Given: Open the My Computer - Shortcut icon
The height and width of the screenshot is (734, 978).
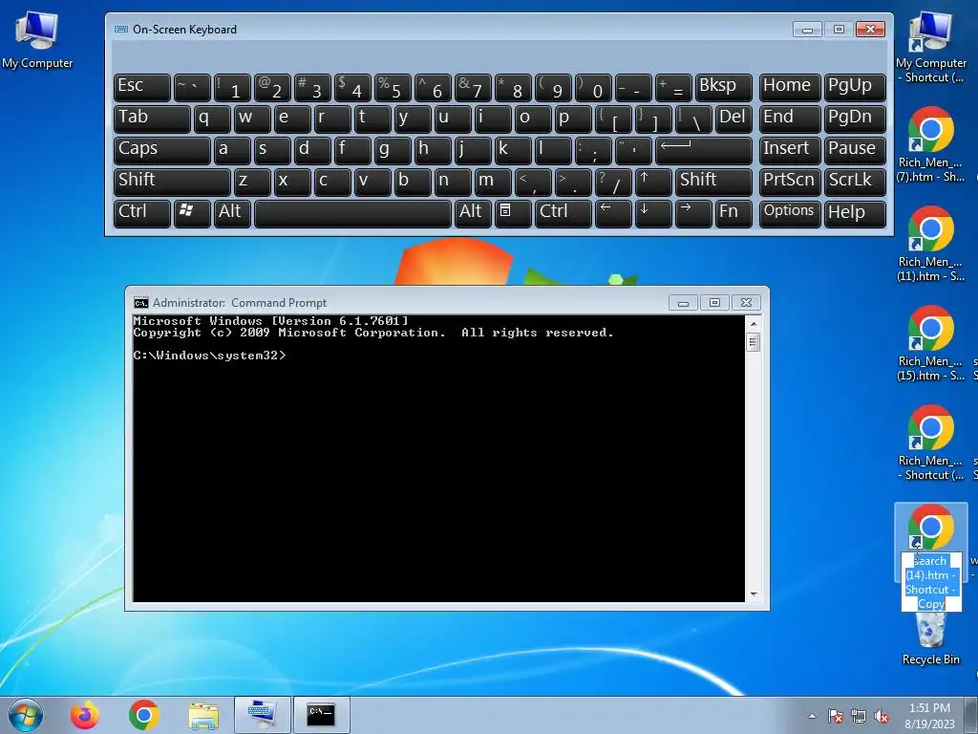Looking at the screenshot, I should (930, 48).
